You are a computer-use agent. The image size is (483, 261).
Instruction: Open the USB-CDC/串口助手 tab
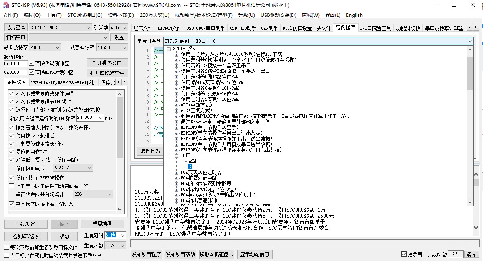pos(206,28)
